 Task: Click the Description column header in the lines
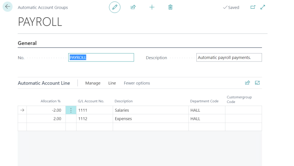pos(124,101)
